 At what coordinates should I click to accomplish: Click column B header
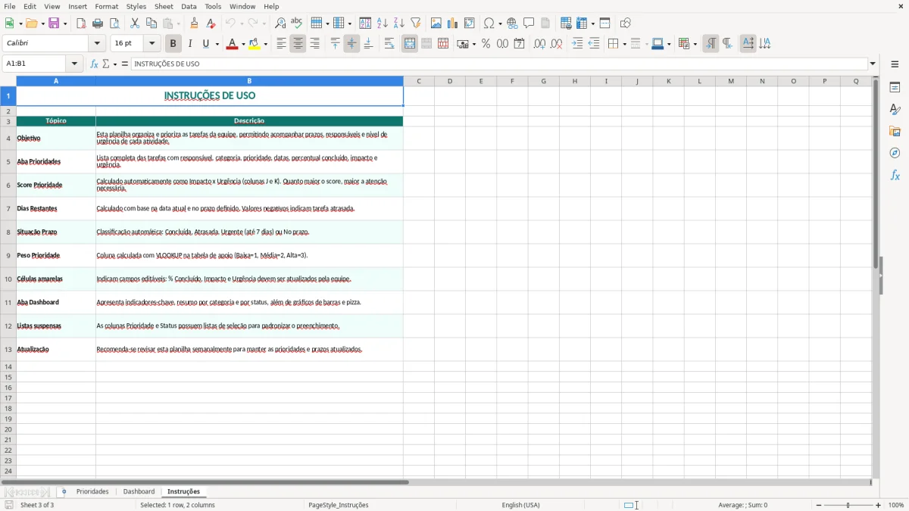coord(249,81)
